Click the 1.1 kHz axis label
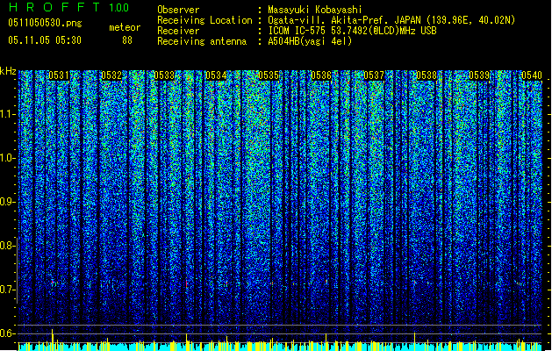The height and width of the screenshot is (351, 552). pos(7,114)
